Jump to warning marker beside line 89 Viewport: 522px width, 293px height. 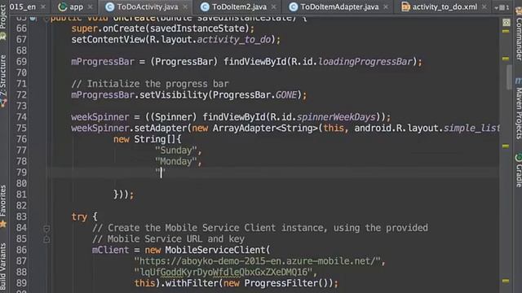point(506,281)
